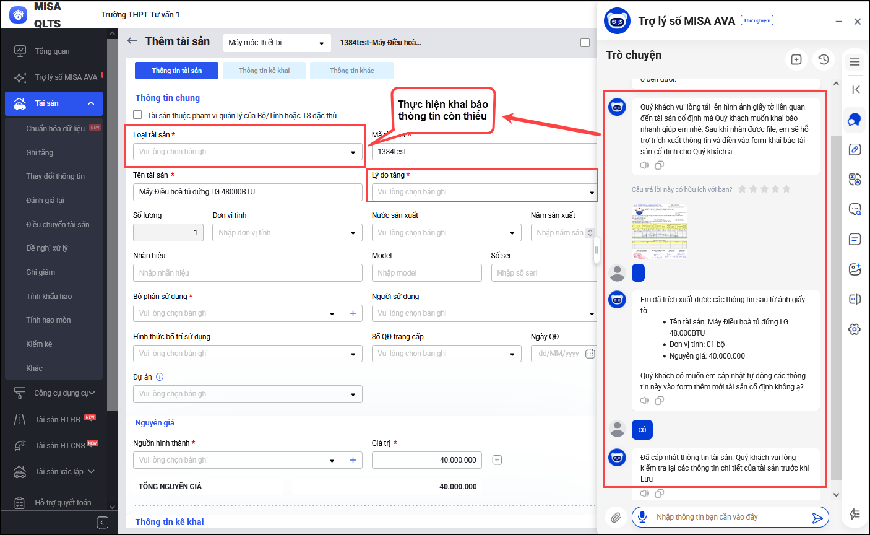
Task: Switch to Thông tin kê khai tab
Action: pos(264,71)
